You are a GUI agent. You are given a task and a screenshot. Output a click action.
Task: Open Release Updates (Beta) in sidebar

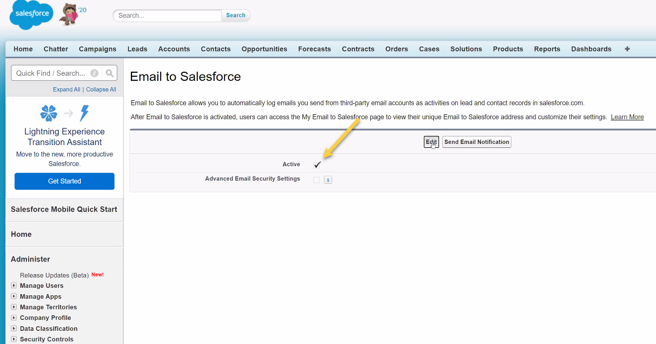[x=55, y=275]
